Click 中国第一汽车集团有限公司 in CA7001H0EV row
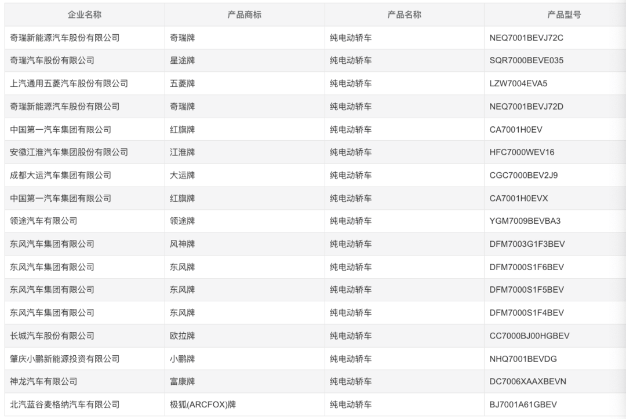Image resolution: width=626 pixels, height=419 pixels. (x=60, y=130)
